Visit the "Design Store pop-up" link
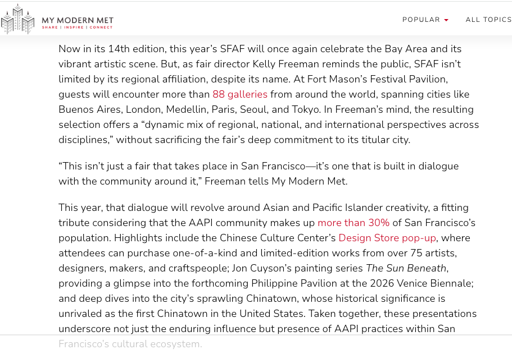Image resolution: width=512 pixels, height=359 pixels. point(387,238)
